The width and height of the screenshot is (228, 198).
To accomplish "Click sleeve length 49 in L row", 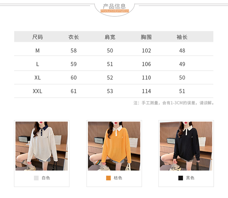I will [182, 64].
